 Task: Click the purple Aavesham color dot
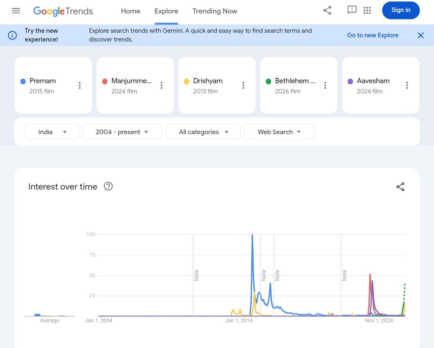click(350, 81)
